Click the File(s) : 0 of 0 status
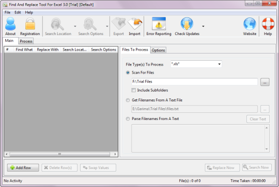The width and height of the screenshot is (279, 187). click(x=190, y=181)
